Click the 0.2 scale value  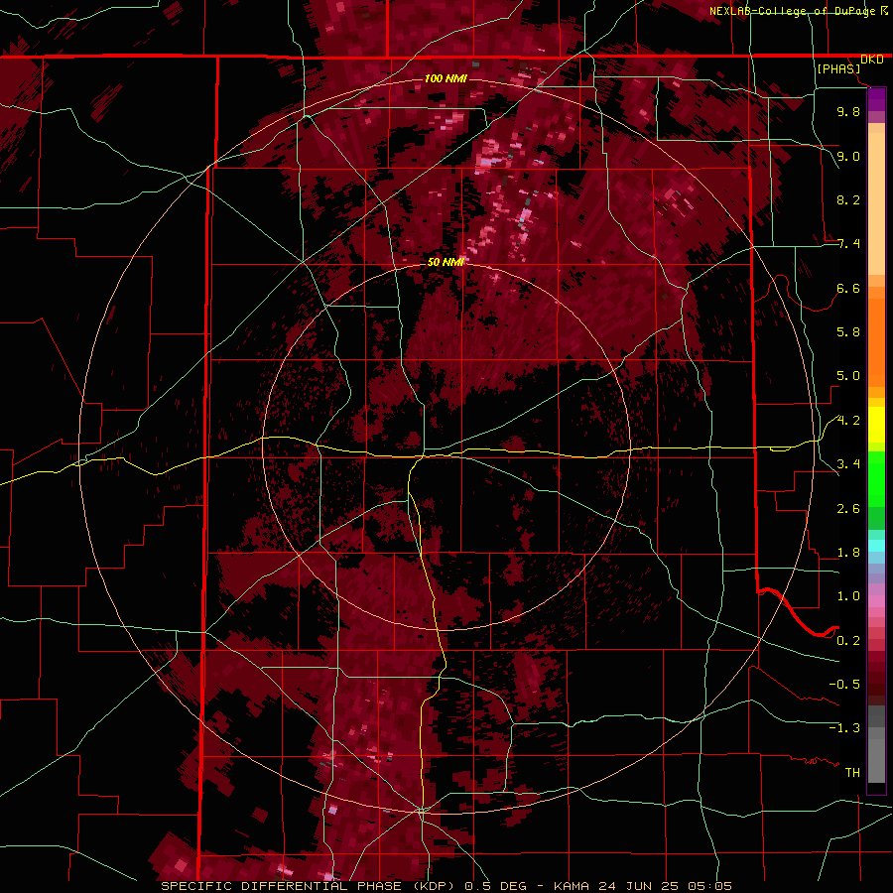848,641
